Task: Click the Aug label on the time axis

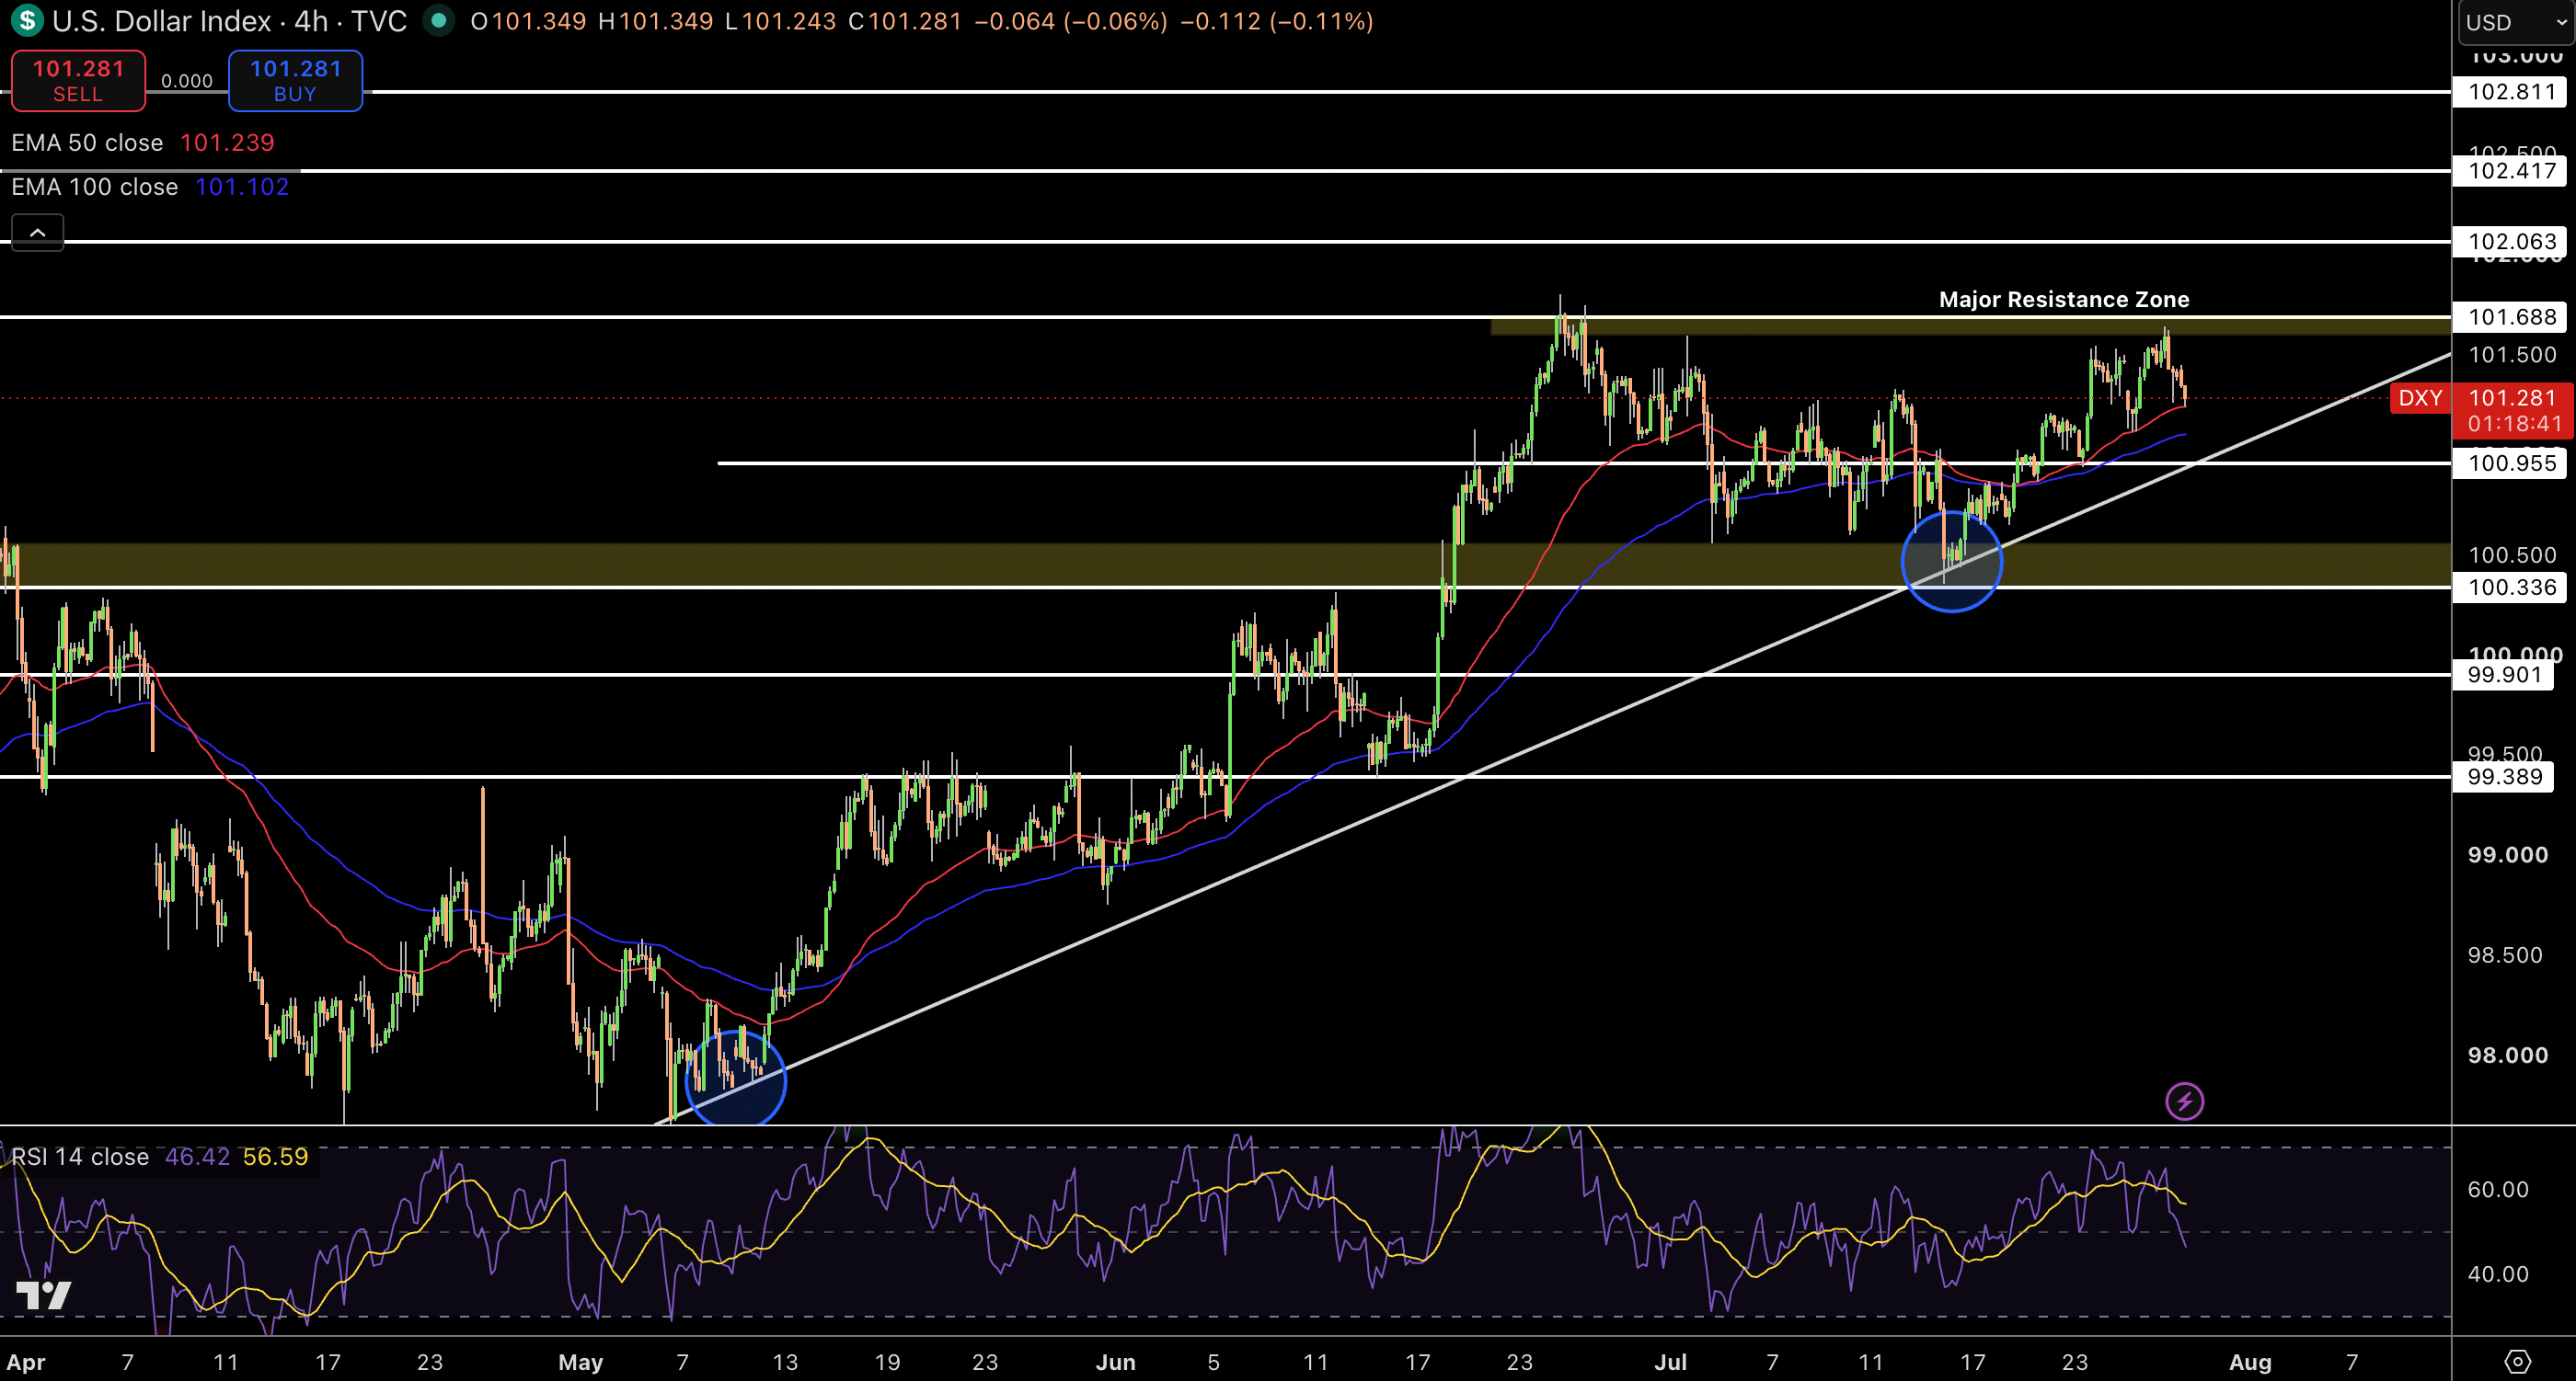Action: point(2250,1362)
